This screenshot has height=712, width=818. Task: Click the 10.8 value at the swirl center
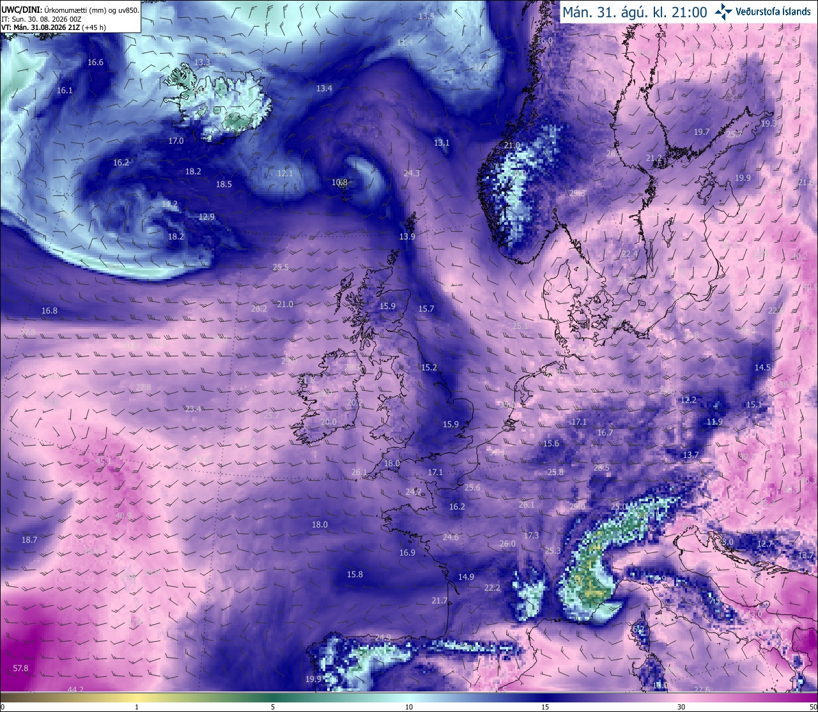(x=339, y=182)
